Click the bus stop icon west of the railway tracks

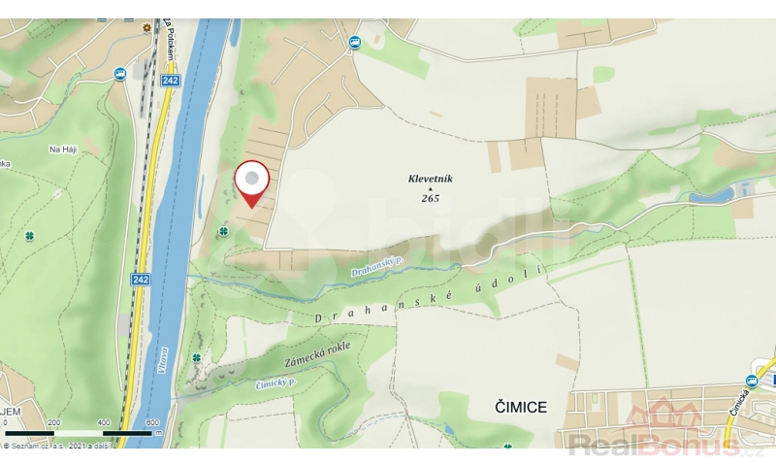pos(119,74)
